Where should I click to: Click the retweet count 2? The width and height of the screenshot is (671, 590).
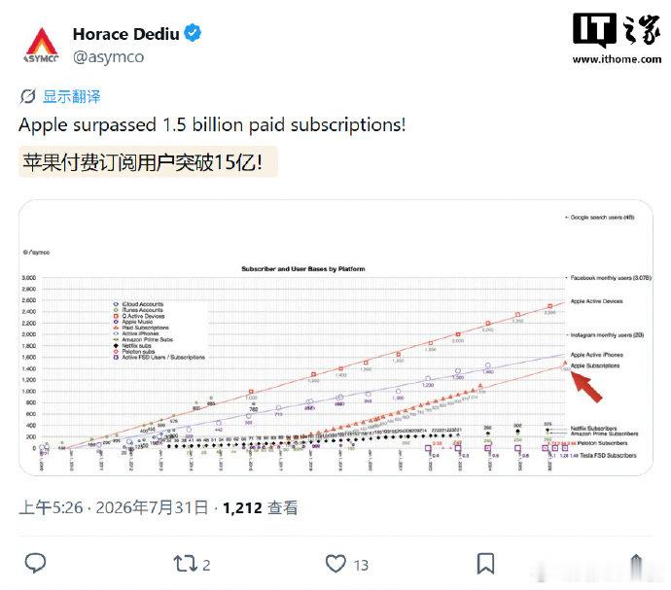[x=206, y=565]
